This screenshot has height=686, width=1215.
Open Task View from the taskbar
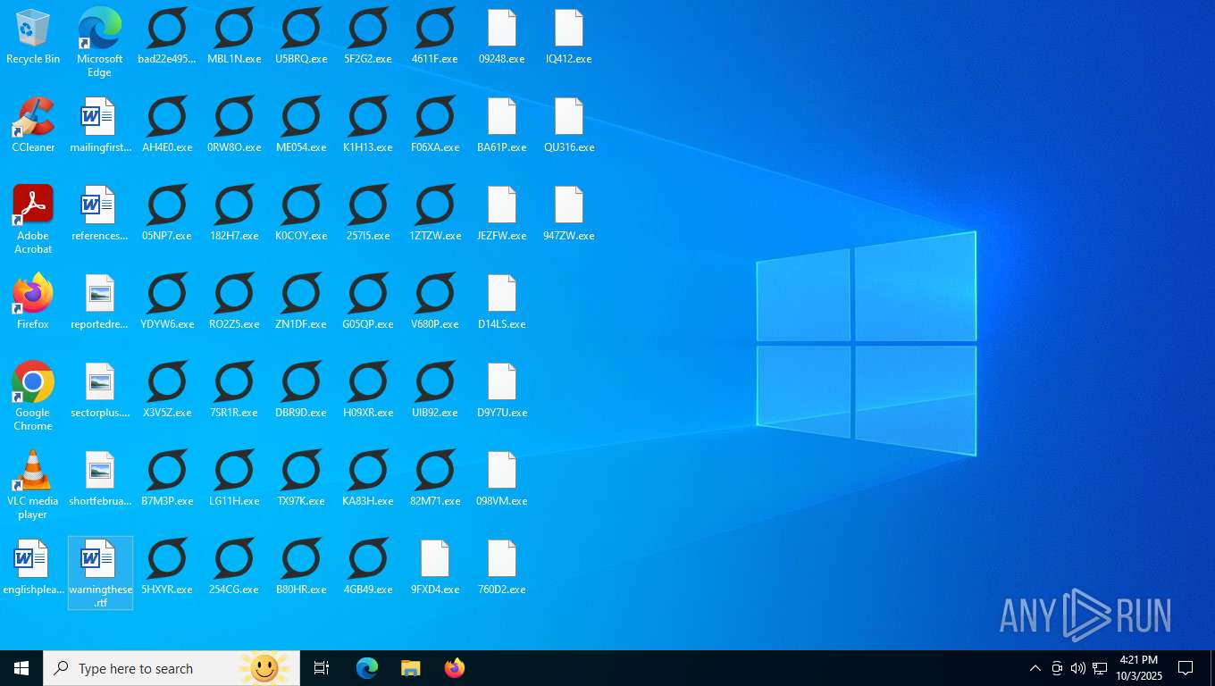coord(322,668)
